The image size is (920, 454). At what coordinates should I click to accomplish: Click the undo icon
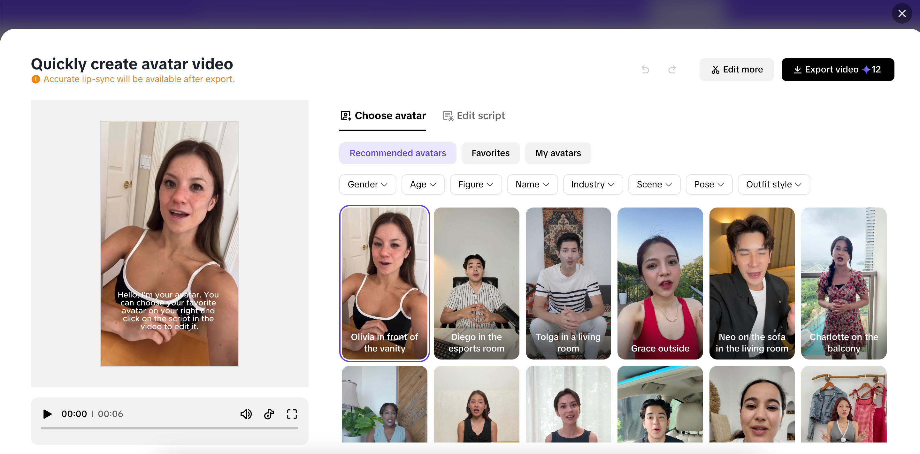click(645, 69)
